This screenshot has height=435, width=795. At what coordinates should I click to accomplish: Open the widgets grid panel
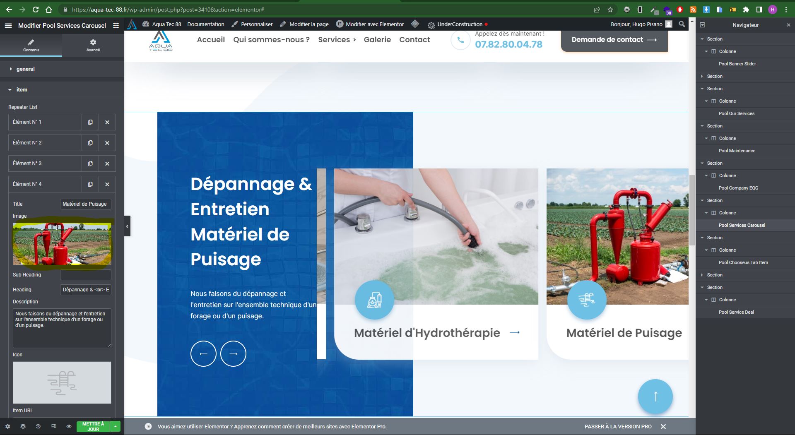coord(116,26)
